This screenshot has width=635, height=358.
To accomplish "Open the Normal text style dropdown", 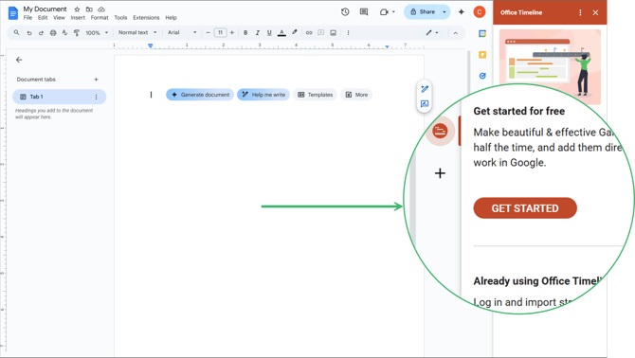I will click(x=137, y=32).
